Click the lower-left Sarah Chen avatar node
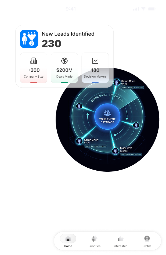Image resolution: width=166 pixels, height=255 pixels. coord(79,141)
